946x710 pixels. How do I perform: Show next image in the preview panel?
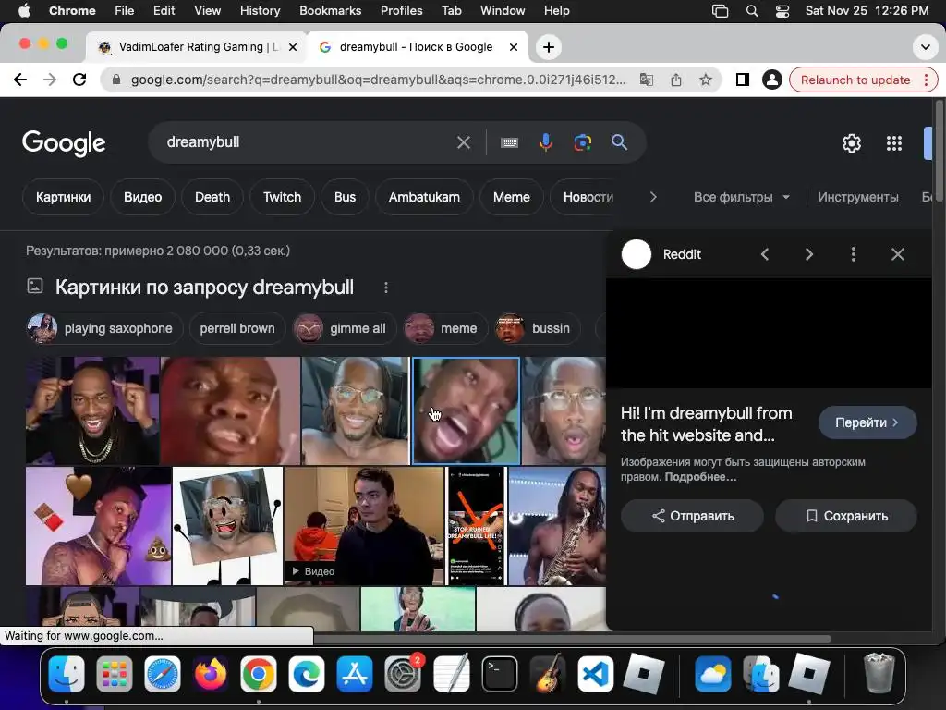click(x=809, y=254)
